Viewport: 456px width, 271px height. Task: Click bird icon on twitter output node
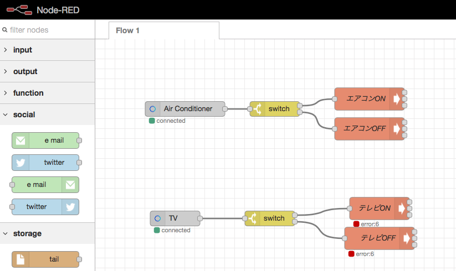point(70,207)
